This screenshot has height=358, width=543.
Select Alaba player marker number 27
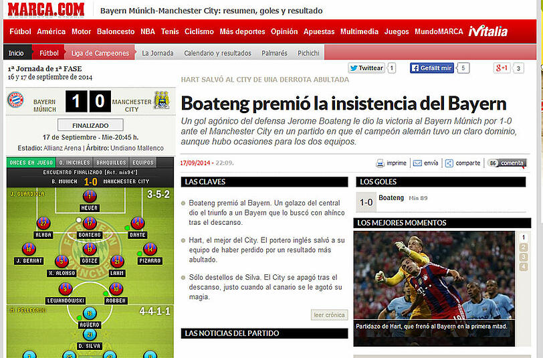tap(43, 223)
